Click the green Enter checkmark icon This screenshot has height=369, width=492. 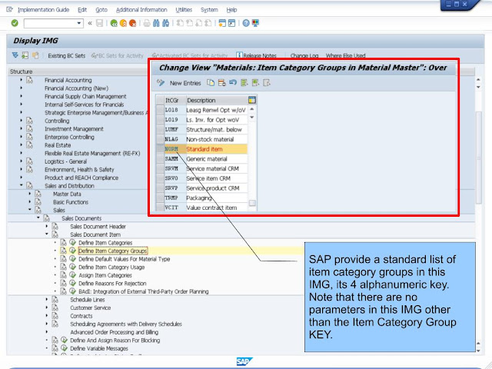(x=15, y=23)
